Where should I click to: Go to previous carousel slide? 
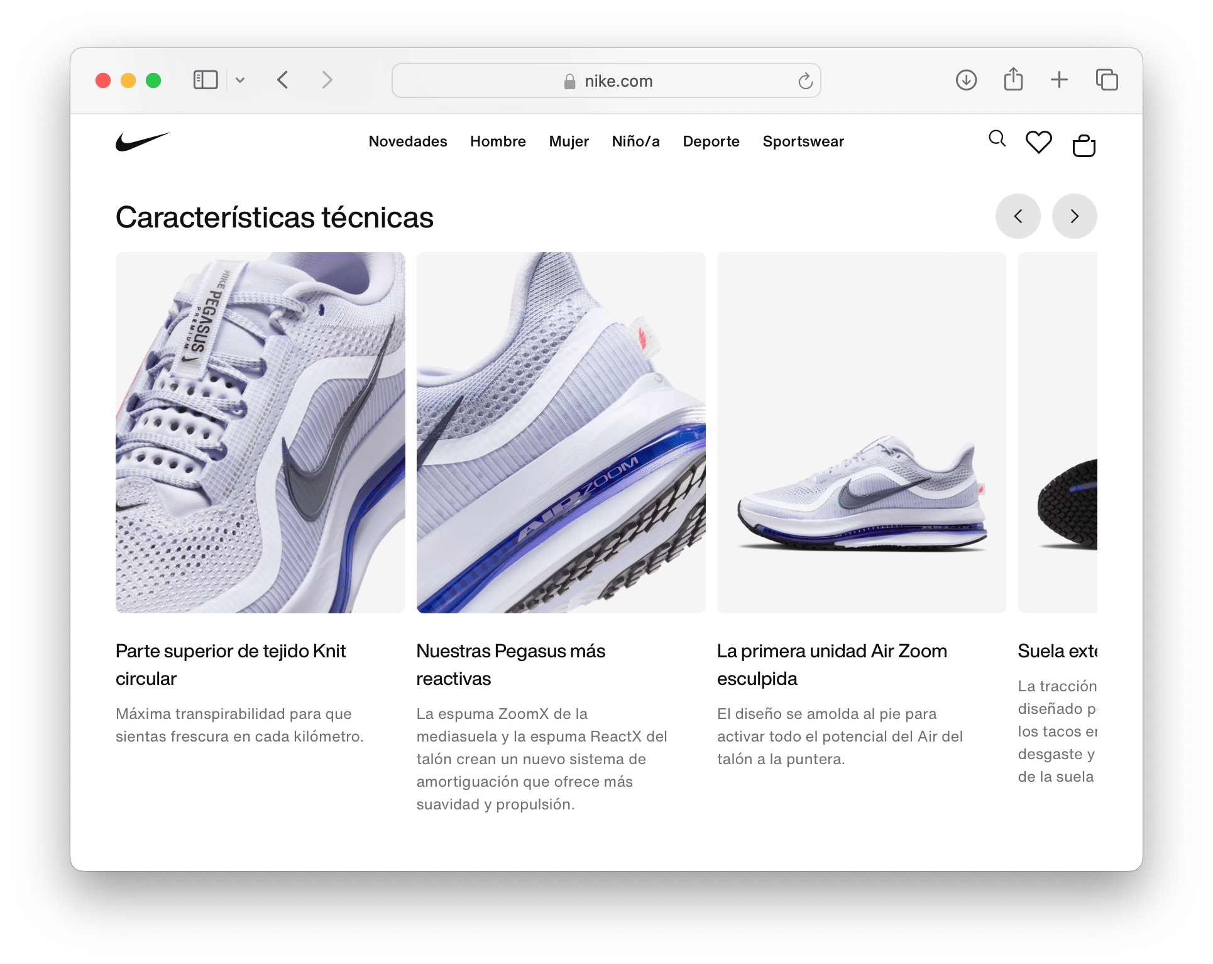click(x=1018, y=216)
